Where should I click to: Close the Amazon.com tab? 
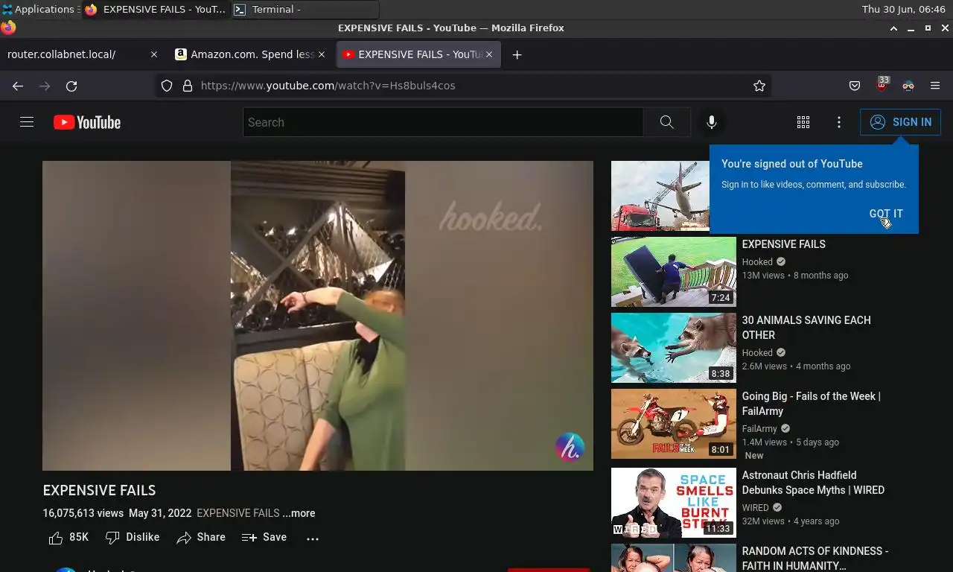(x=322, y=54)
